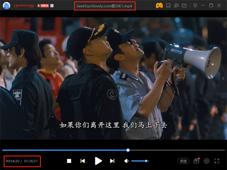Open the game center gamepad icon

pos(159,6)
